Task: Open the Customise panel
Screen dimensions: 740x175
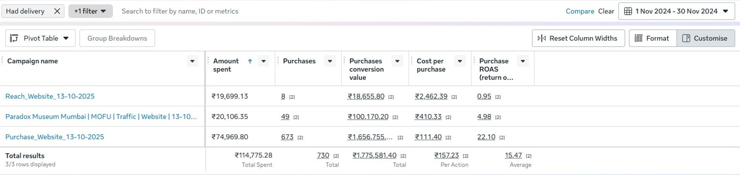Action: [x=706, y=38]
